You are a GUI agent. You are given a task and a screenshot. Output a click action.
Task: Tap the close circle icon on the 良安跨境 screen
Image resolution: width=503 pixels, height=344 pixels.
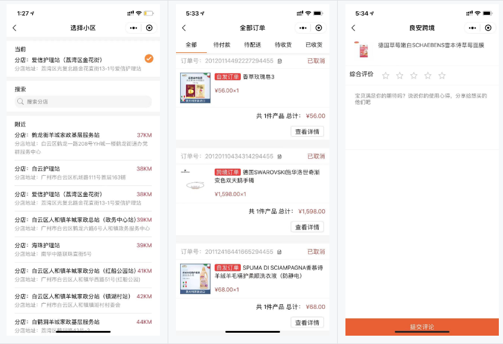pyautogui.click(x=488, y=28)
